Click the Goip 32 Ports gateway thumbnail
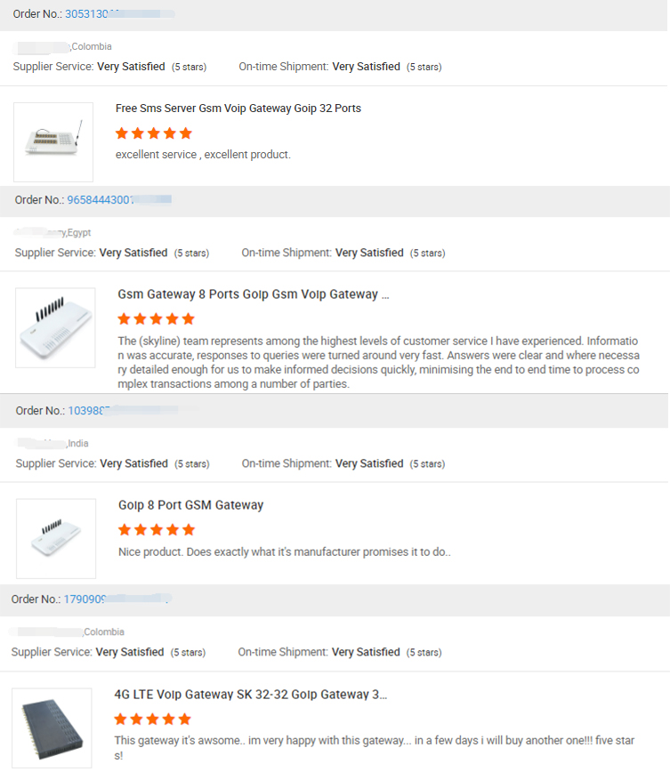The width and height of the screenshot is (670, 772). pyautogui.click(x=53, y=142)
